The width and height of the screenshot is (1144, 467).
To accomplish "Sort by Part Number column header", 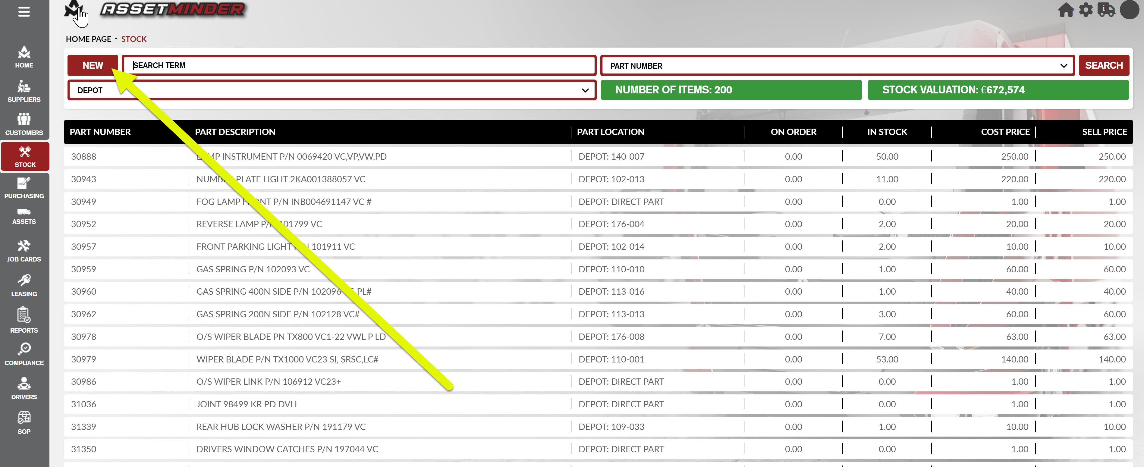I will point(100,132).
